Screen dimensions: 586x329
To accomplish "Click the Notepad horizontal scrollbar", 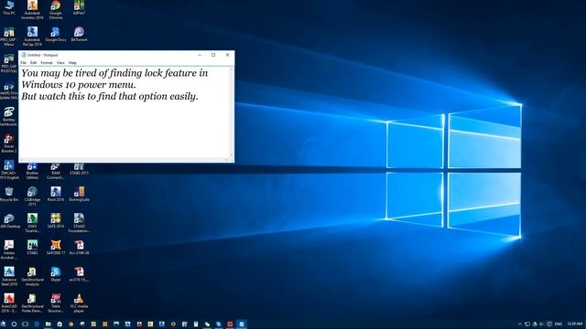I will pos(125,160).
